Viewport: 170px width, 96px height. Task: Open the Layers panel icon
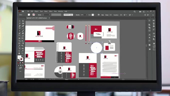(x=154, y=44)
